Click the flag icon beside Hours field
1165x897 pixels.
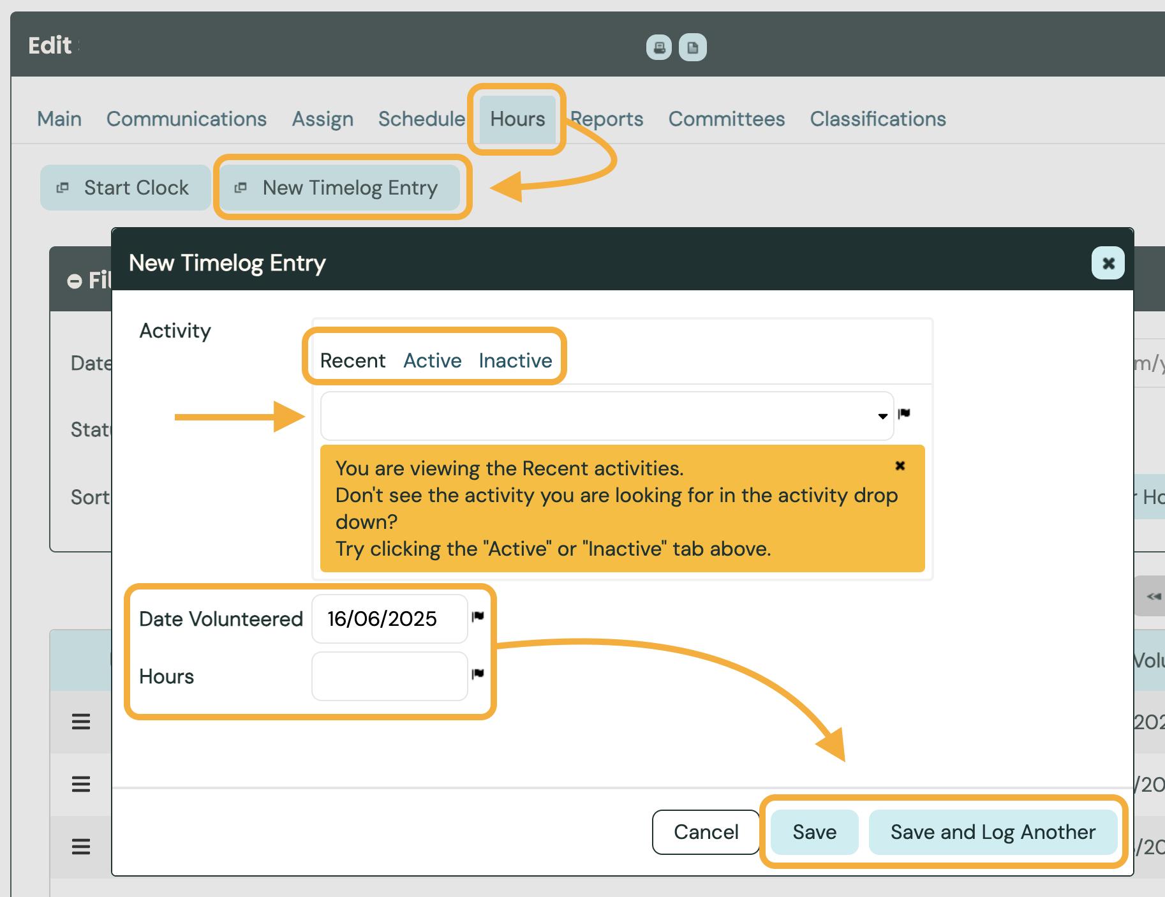tap(478, 674)
